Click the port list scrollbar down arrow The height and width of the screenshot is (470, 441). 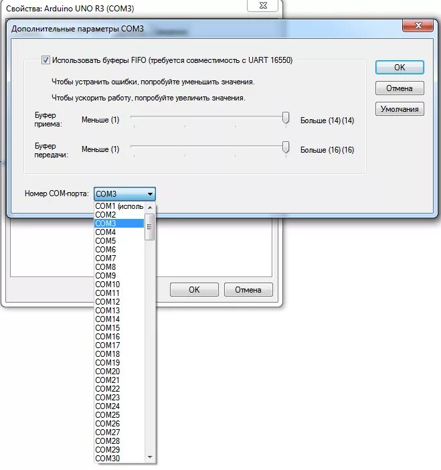click(x=150, y=457)
